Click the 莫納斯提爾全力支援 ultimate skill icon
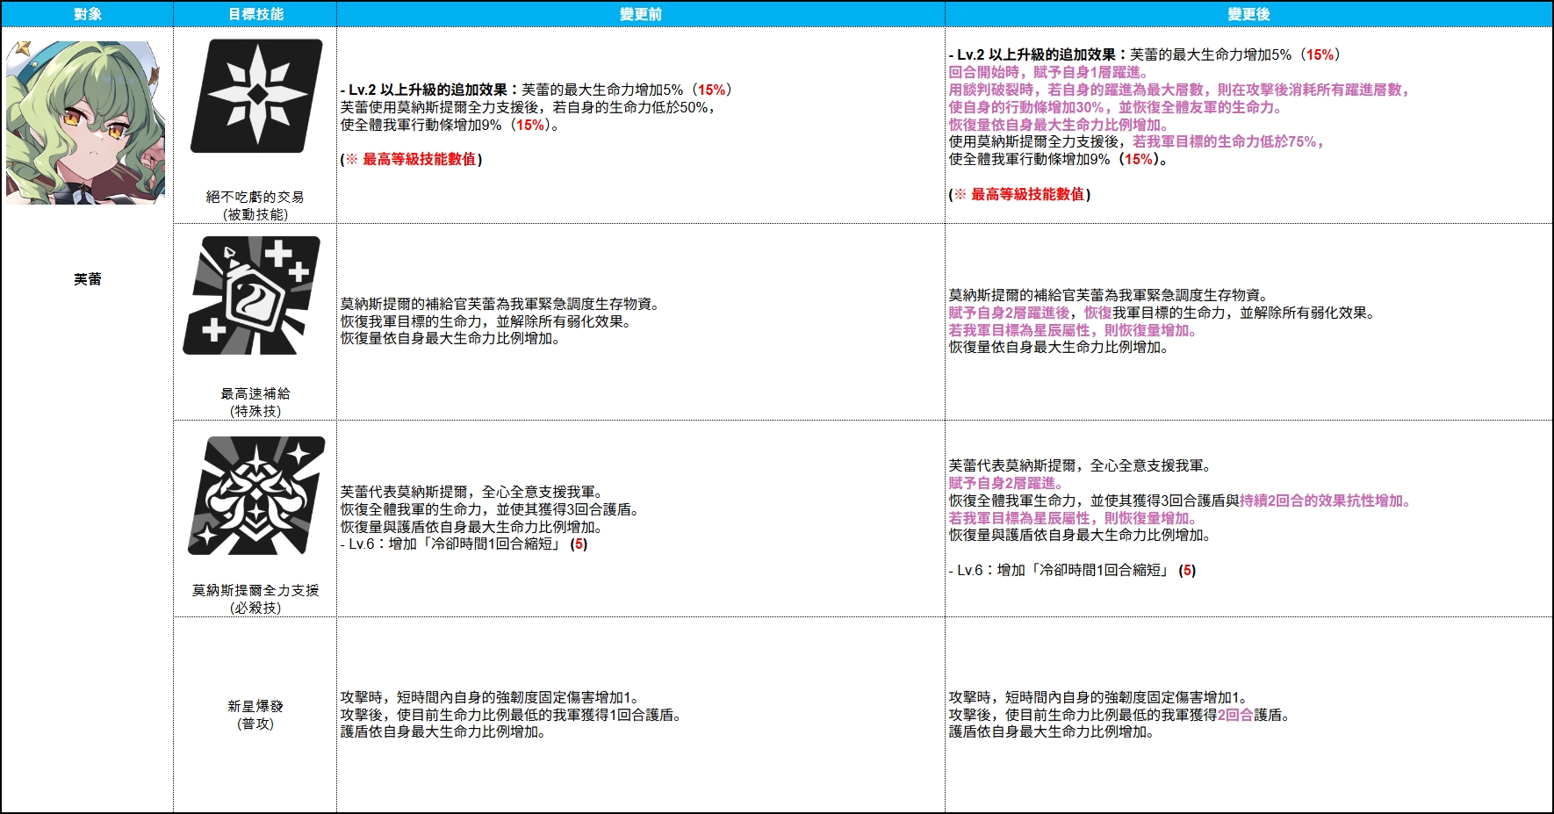 (x=256, y=495)
